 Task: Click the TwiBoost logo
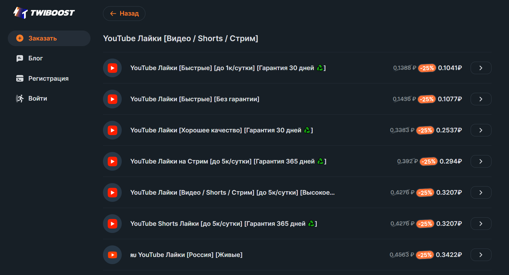tap(44, 13)
